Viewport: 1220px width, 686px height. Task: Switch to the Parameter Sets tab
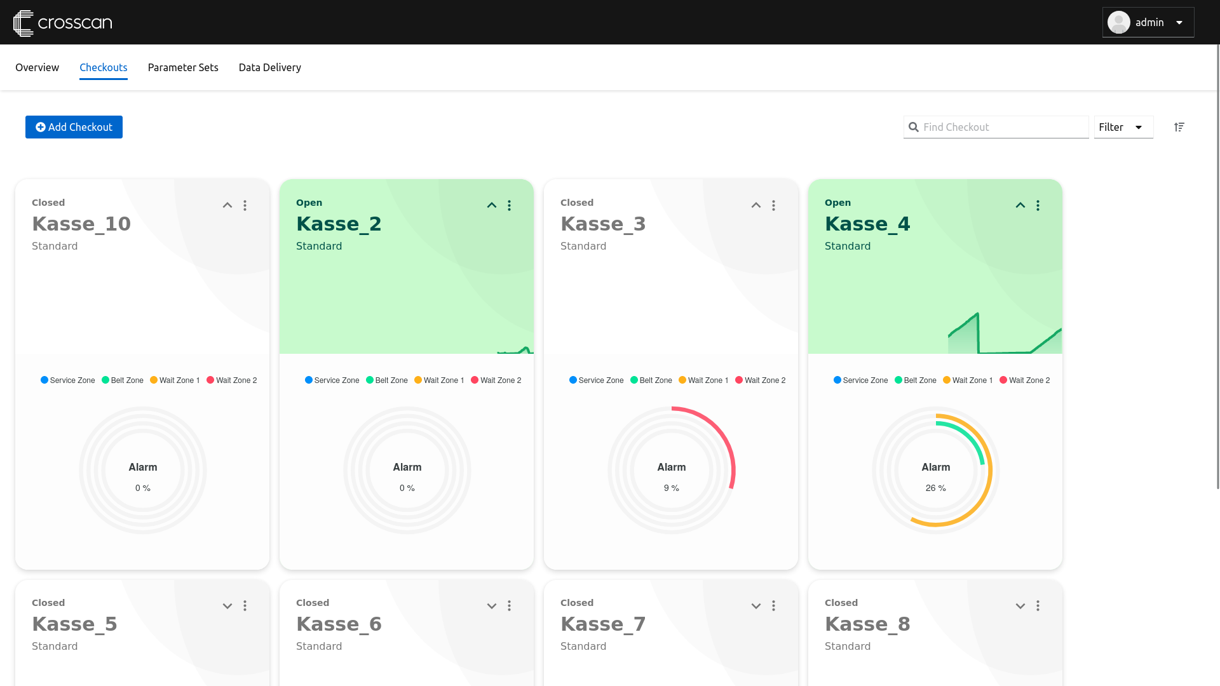pos(182,67)
